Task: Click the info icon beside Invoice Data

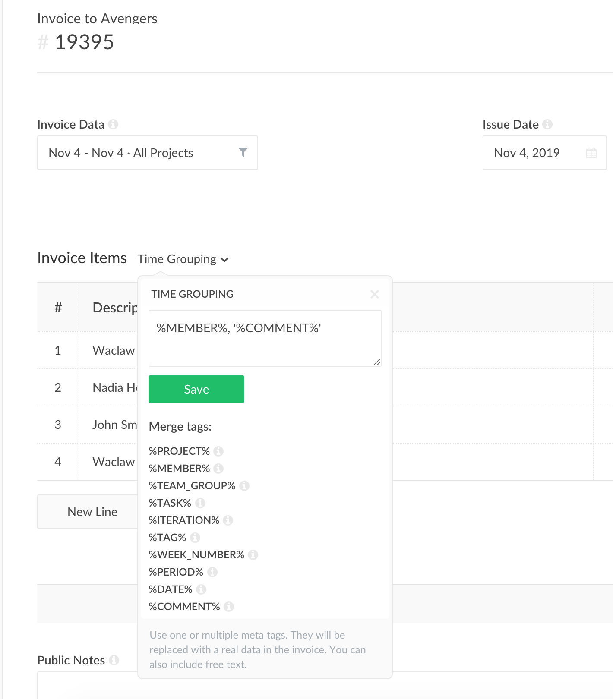Action: click(x=113, y=124)
